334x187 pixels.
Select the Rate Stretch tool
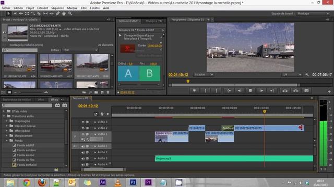[33, 14]
